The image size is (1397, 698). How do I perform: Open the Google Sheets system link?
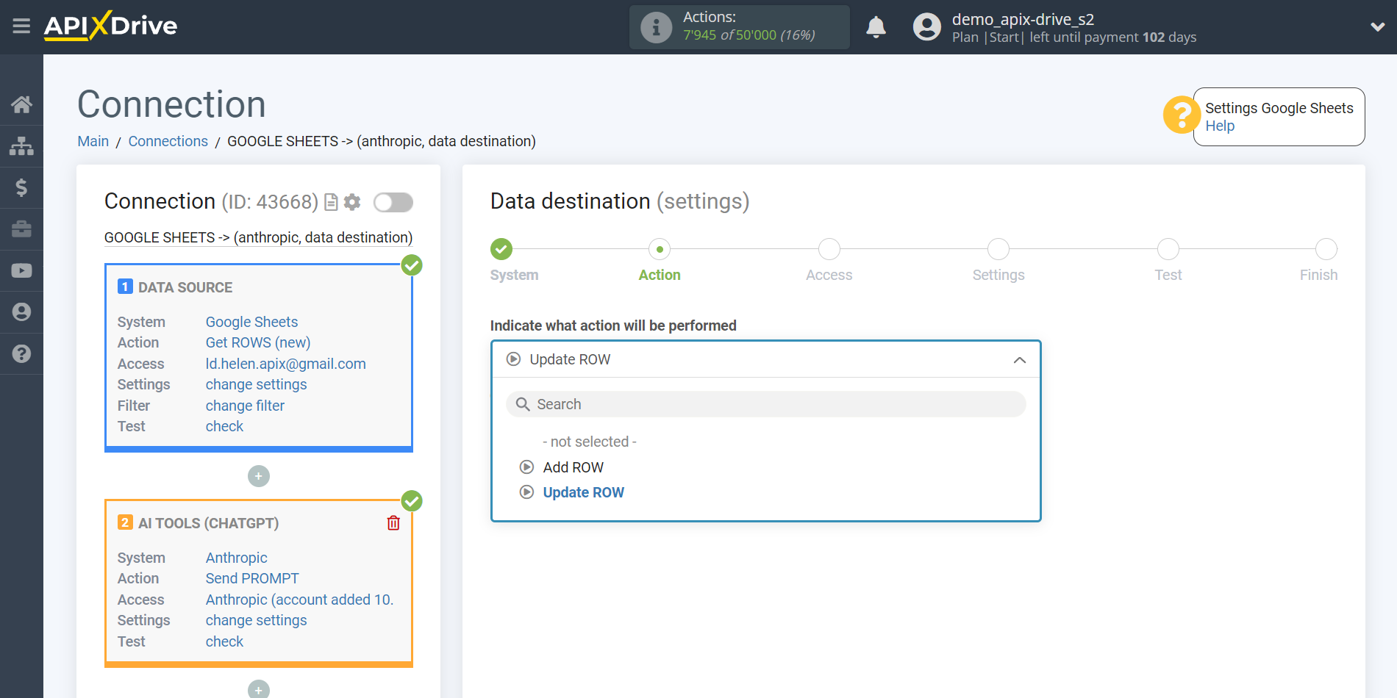251,322
